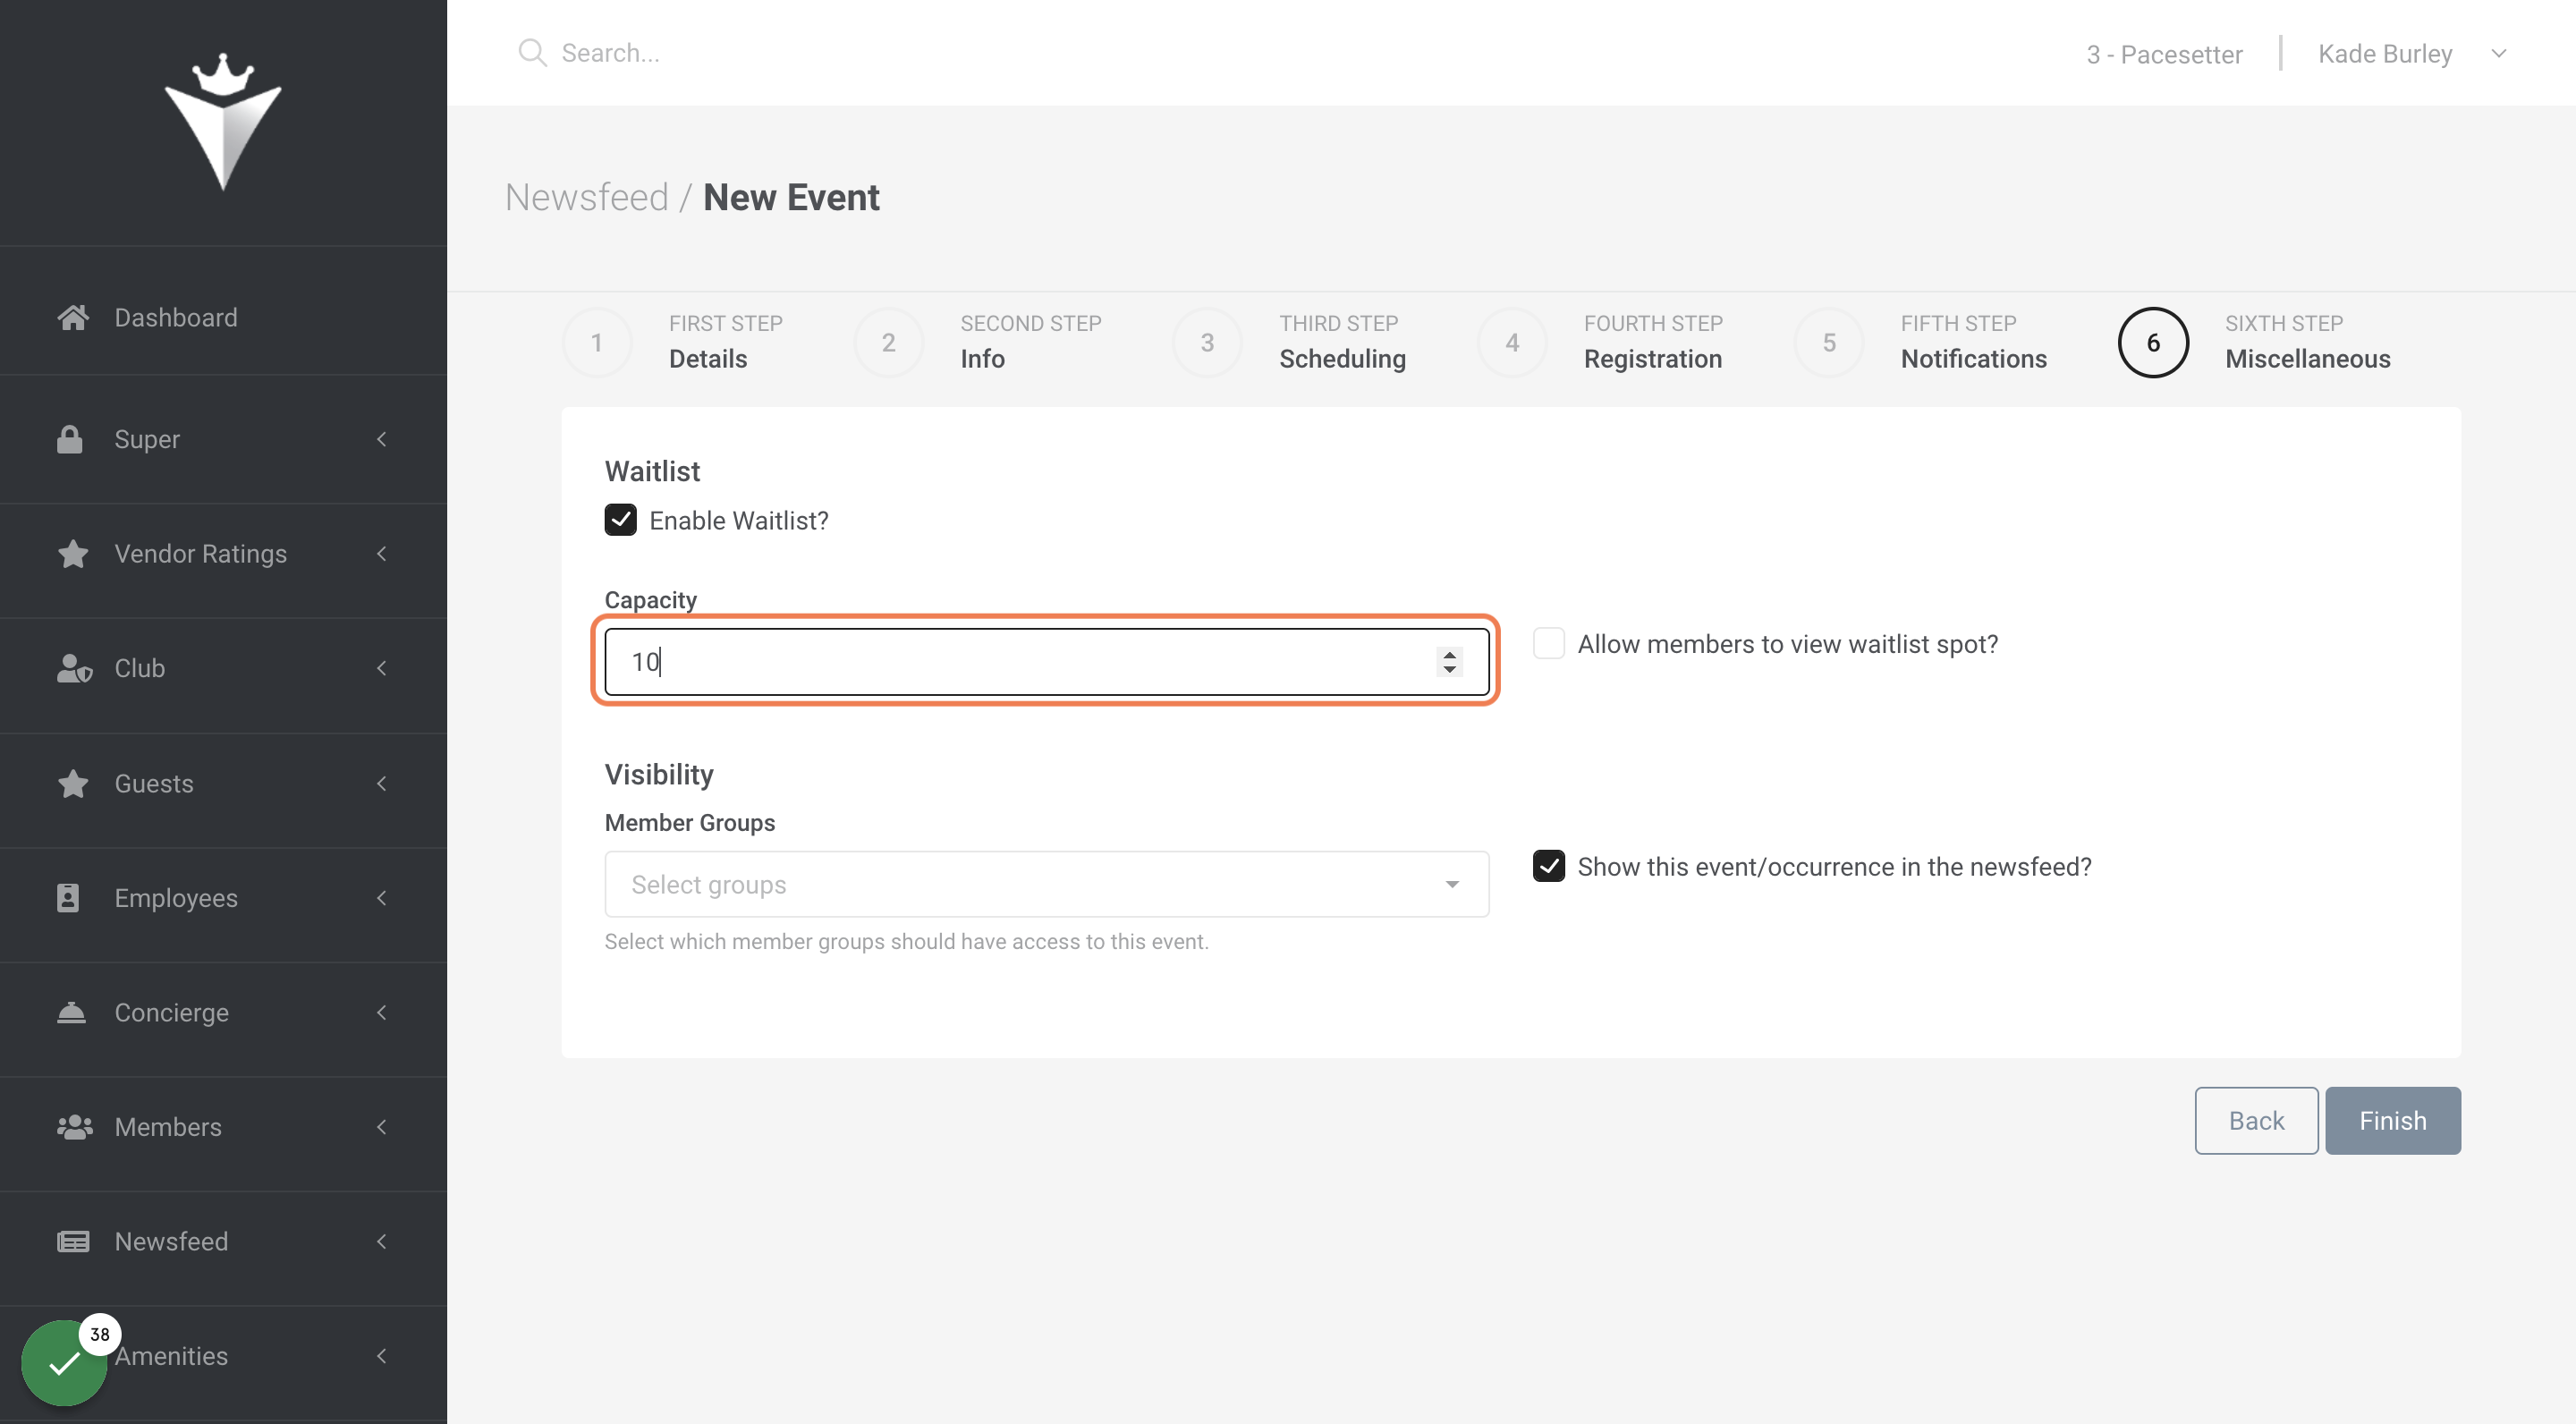
Task: Expand the Vendor Ratings chevron
Action: (381, 554)
